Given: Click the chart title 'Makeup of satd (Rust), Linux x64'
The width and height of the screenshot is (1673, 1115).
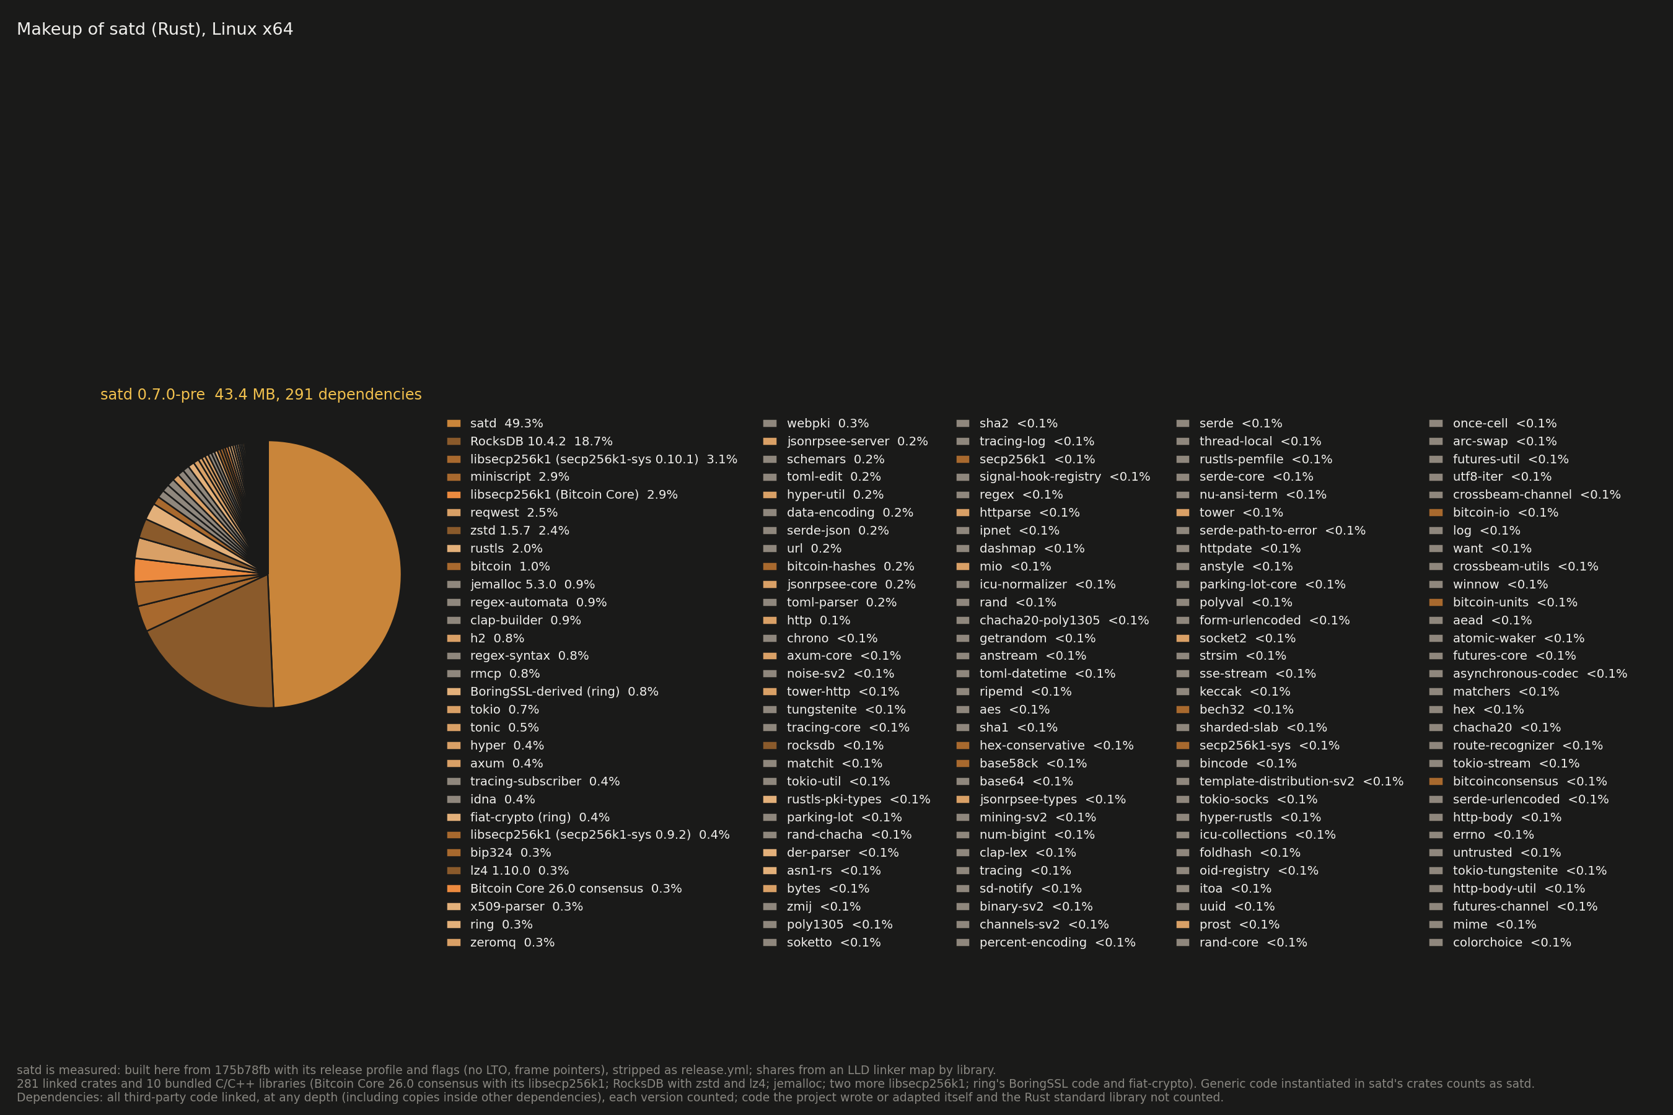Looking at the screenshot, I should click(x=155, y=29).
